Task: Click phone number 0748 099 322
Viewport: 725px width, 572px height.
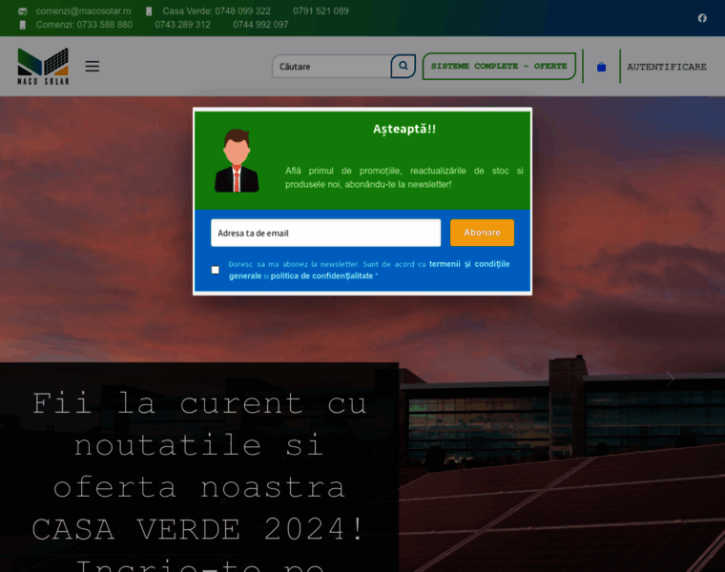Action: click(243, 11)
